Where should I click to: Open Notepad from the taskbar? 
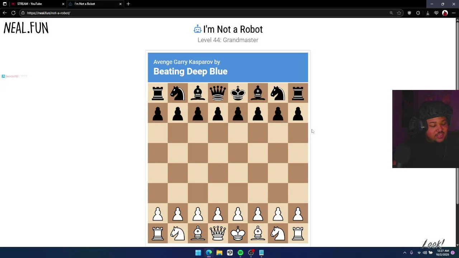point(261,253)
